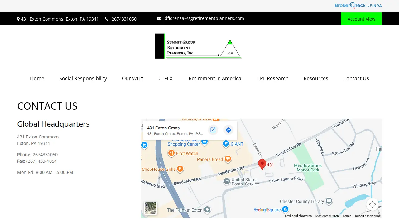Viewport: 399px width, 224px height.
Task: Toggle map fullscreen camera control
Action: tap(373, 204)
